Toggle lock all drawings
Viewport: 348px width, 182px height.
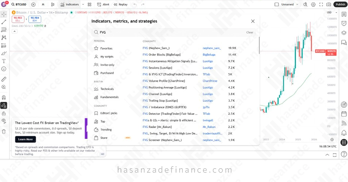(x=4, y=114)
